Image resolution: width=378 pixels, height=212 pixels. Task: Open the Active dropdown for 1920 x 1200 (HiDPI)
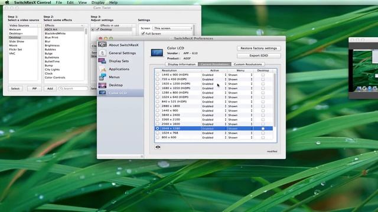[214, 84]
